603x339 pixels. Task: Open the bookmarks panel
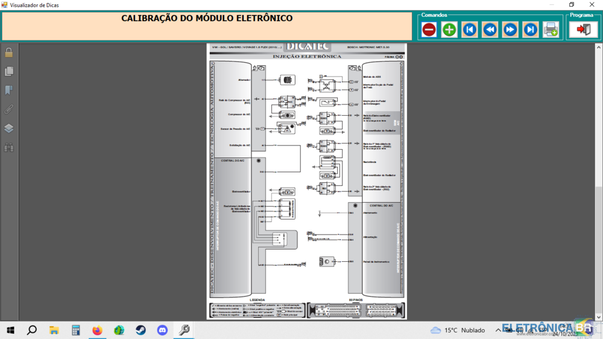(9, 90)
